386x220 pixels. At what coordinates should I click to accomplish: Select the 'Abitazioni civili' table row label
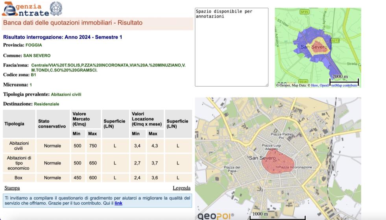tap(19, 146)
